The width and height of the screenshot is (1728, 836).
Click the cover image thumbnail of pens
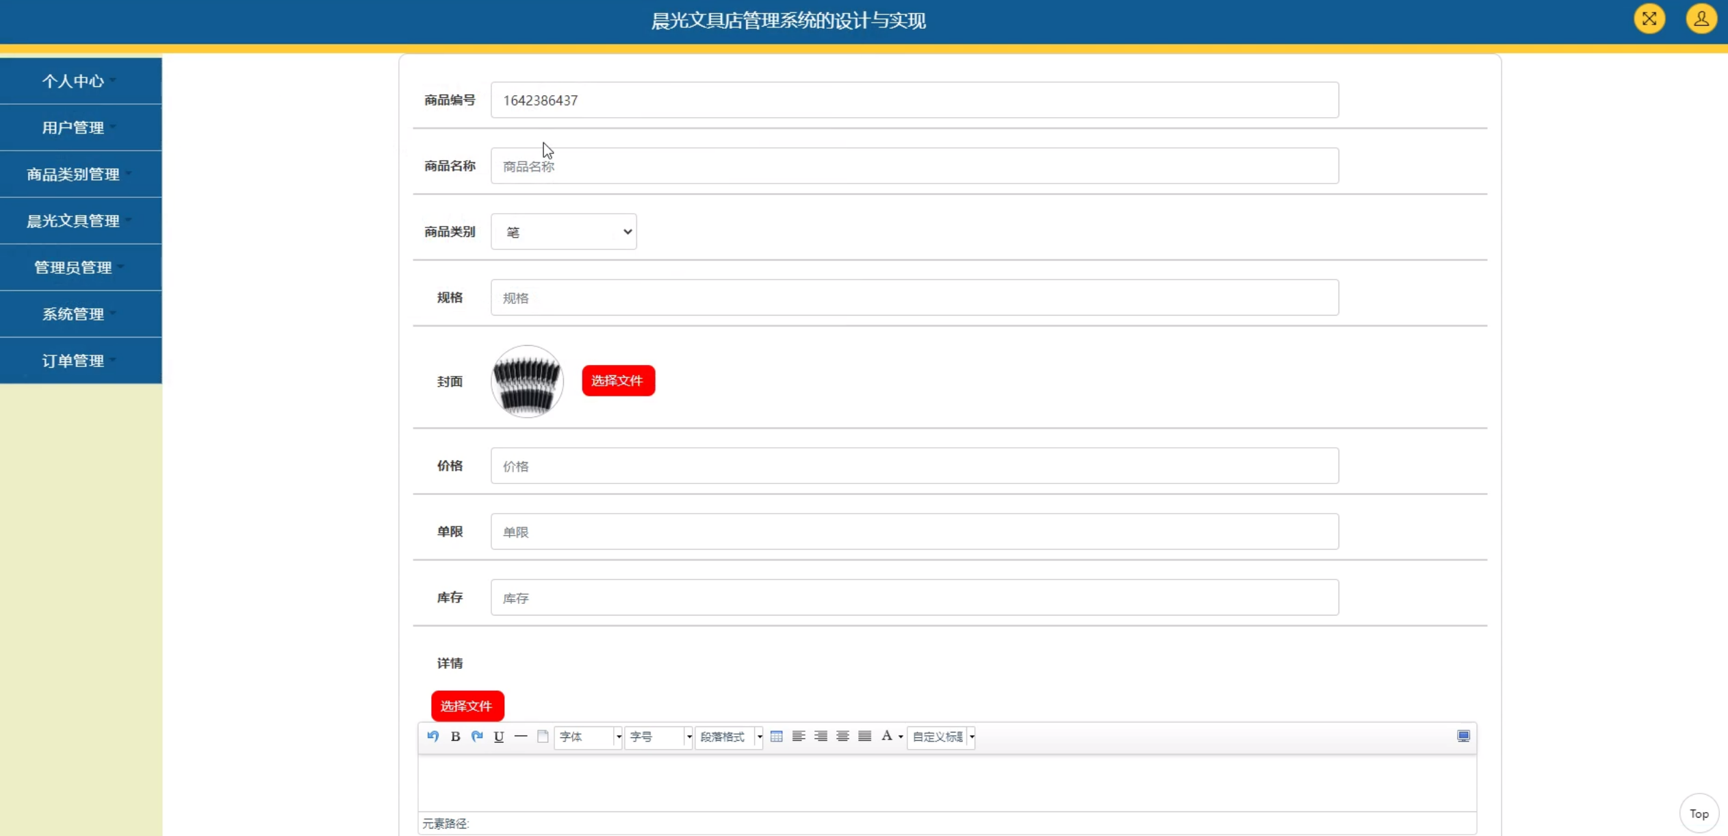(527, 381)
